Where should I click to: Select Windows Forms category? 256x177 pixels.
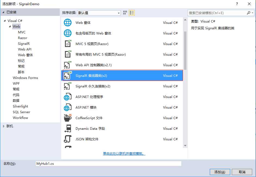click(25, 78)
